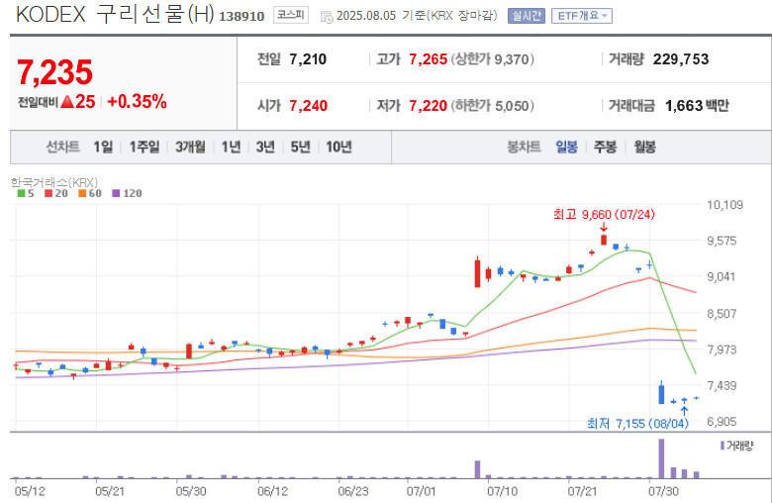Click the 시가 value 7,240
Viewport: 772px width, 503px height.
point(308,106)
